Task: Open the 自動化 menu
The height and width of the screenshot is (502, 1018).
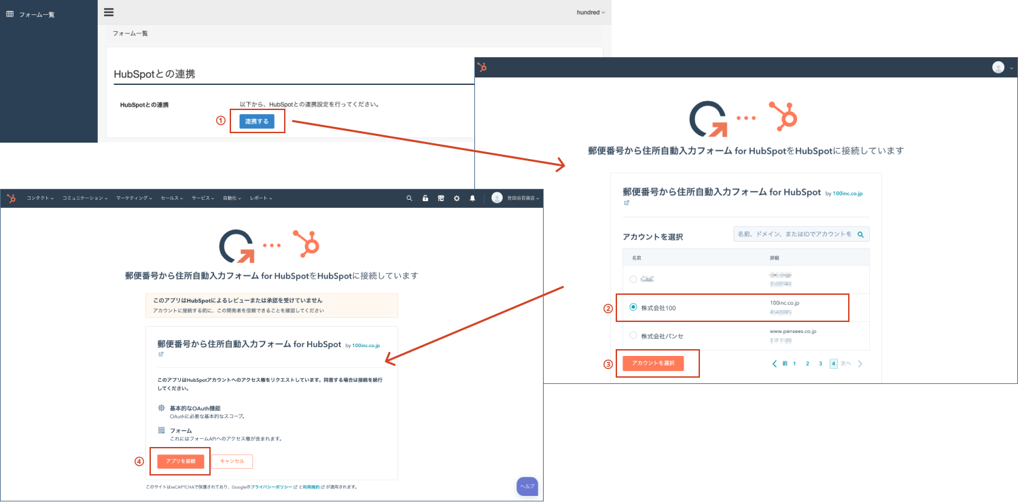Action: (233, 198)
